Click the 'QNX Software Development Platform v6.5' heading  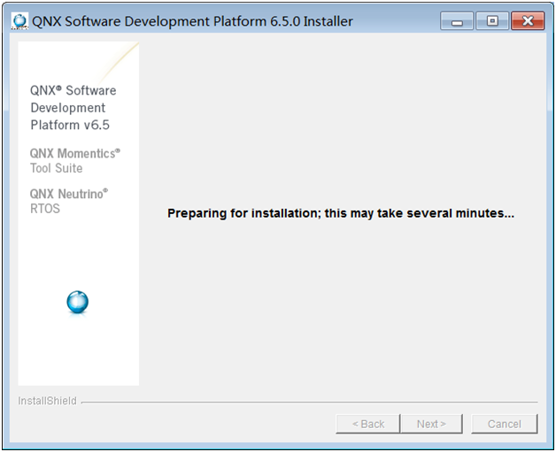click(x=73, y=108)
